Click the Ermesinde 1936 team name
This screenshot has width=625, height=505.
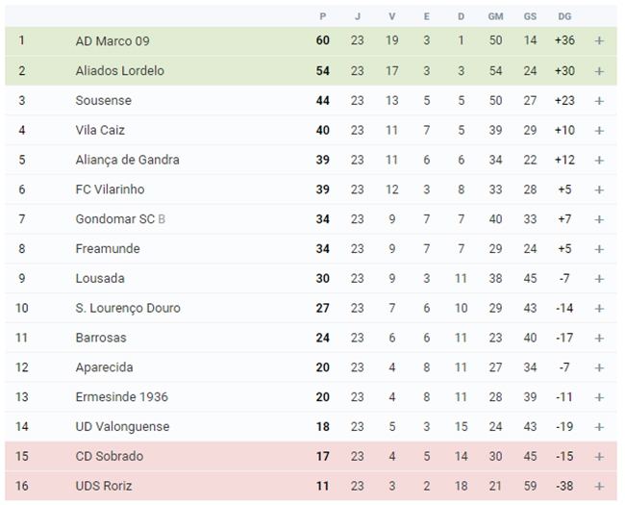[122, 397]
